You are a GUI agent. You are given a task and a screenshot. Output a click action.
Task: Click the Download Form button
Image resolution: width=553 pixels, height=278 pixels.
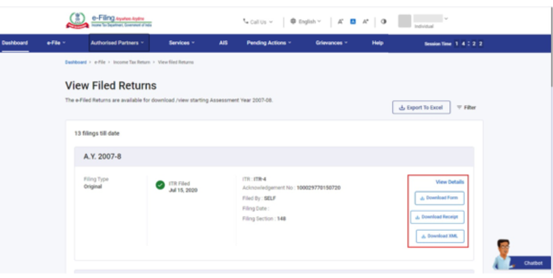click(x=440, y=198)
